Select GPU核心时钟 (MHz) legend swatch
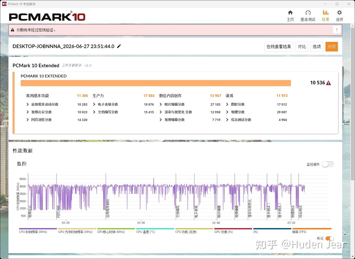 [x=116, y=229]
